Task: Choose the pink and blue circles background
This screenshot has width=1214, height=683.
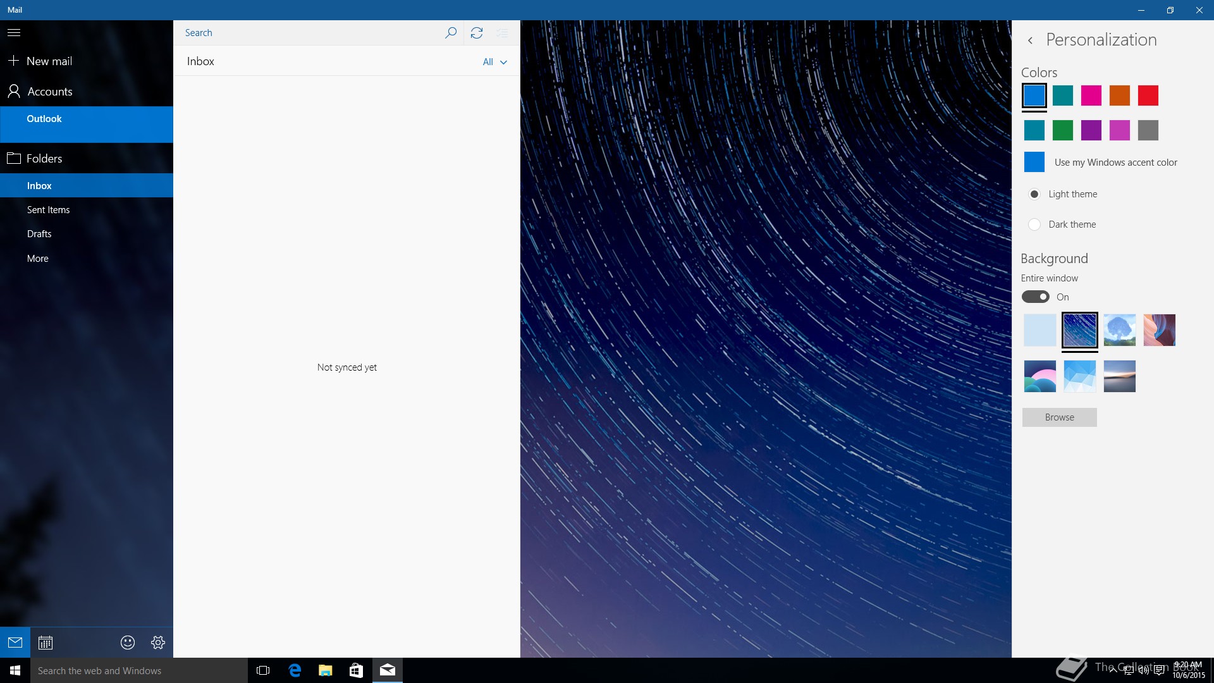Action: click(1040, 376)
